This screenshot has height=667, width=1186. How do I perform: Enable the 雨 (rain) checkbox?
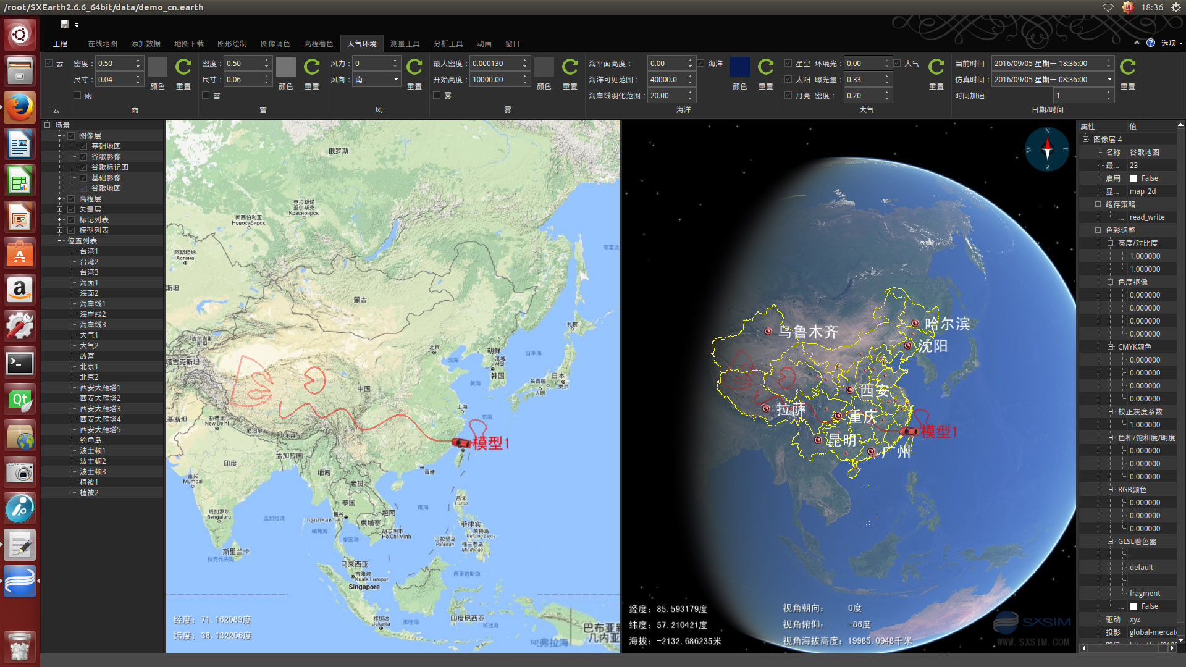coord(77,95)
